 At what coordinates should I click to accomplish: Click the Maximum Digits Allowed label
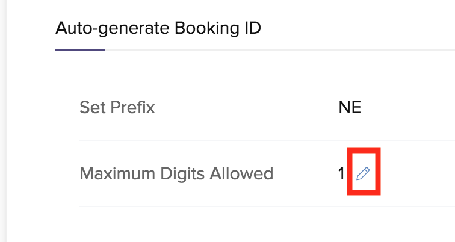pos(176,173)
